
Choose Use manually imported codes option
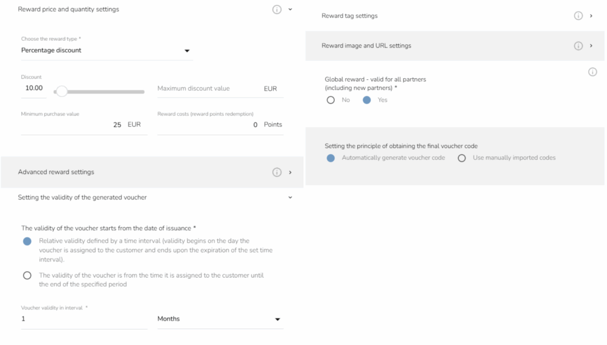[461, 158]
